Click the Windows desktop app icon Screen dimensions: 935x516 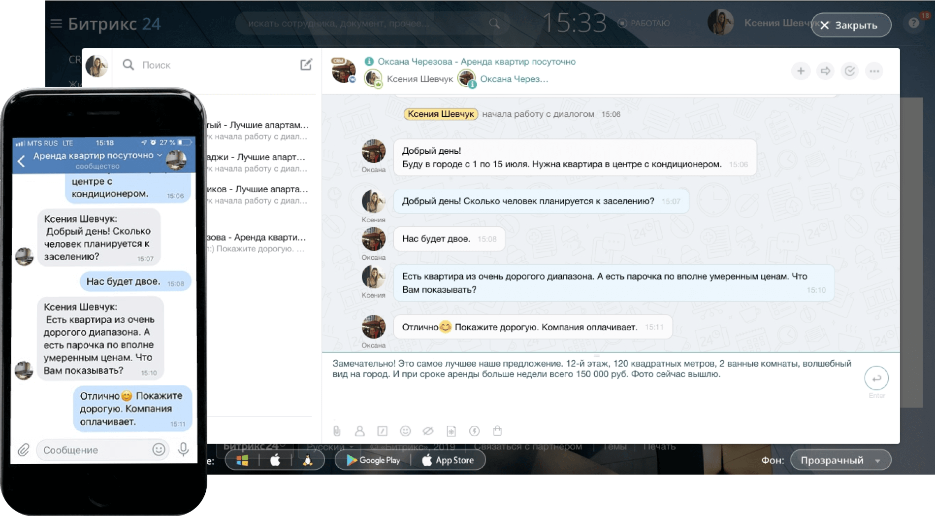242,460
